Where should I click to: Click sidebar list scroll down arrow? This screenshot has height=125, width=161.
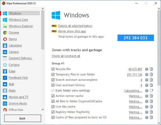pyautogui.click(x=43, y=109)
